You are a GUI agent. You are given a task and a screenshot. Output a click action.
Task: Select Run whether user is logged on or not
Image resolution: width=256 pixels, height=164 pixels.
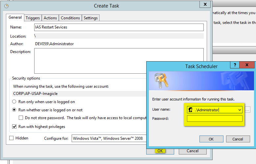click(x=14, y=110)
